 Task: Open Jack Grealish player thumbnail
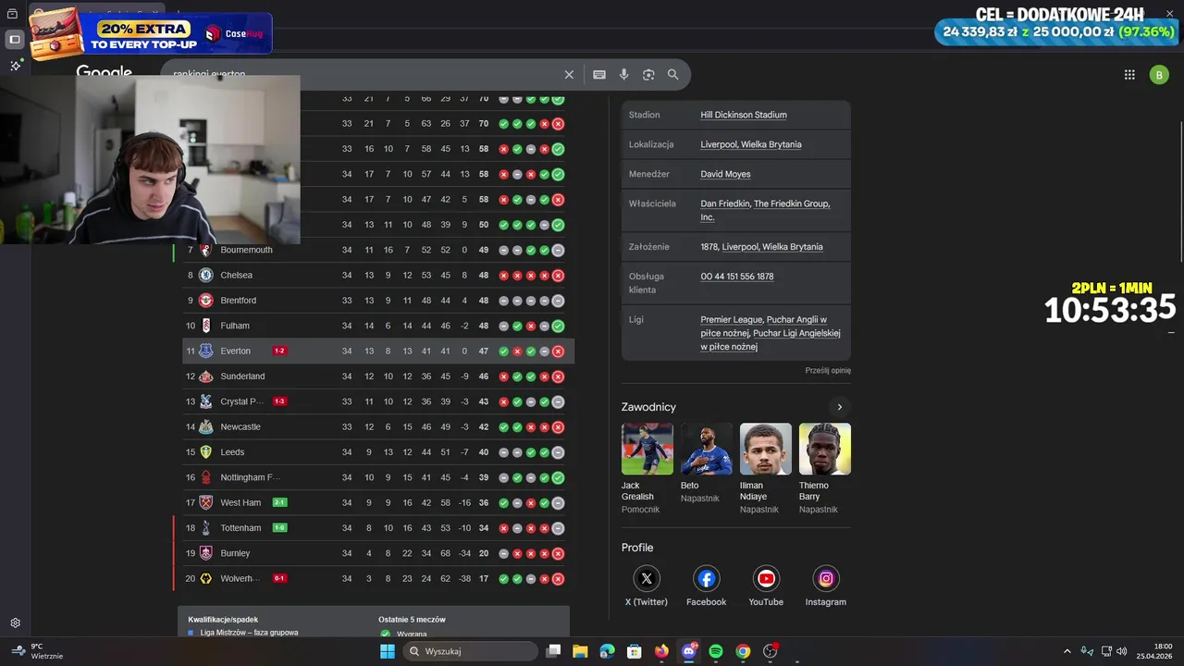[x=647, y=450]
